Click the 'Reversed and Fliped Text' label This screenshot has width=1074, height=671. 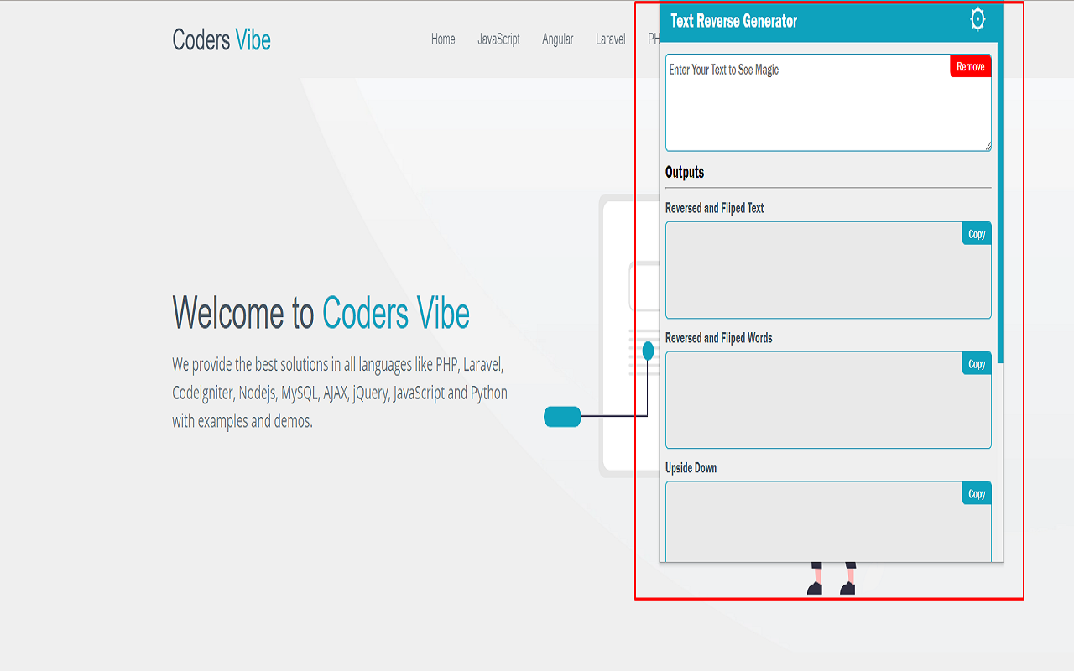click(715, 208)
